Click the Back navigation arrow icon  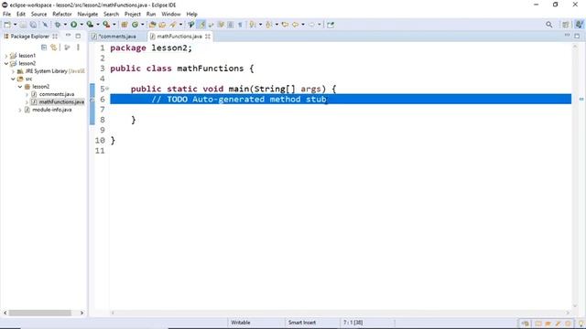click(295, 25)
